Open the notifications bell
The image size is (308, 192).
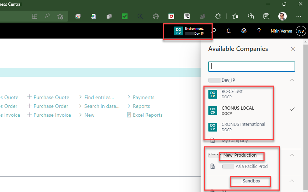tap(229, 31)
